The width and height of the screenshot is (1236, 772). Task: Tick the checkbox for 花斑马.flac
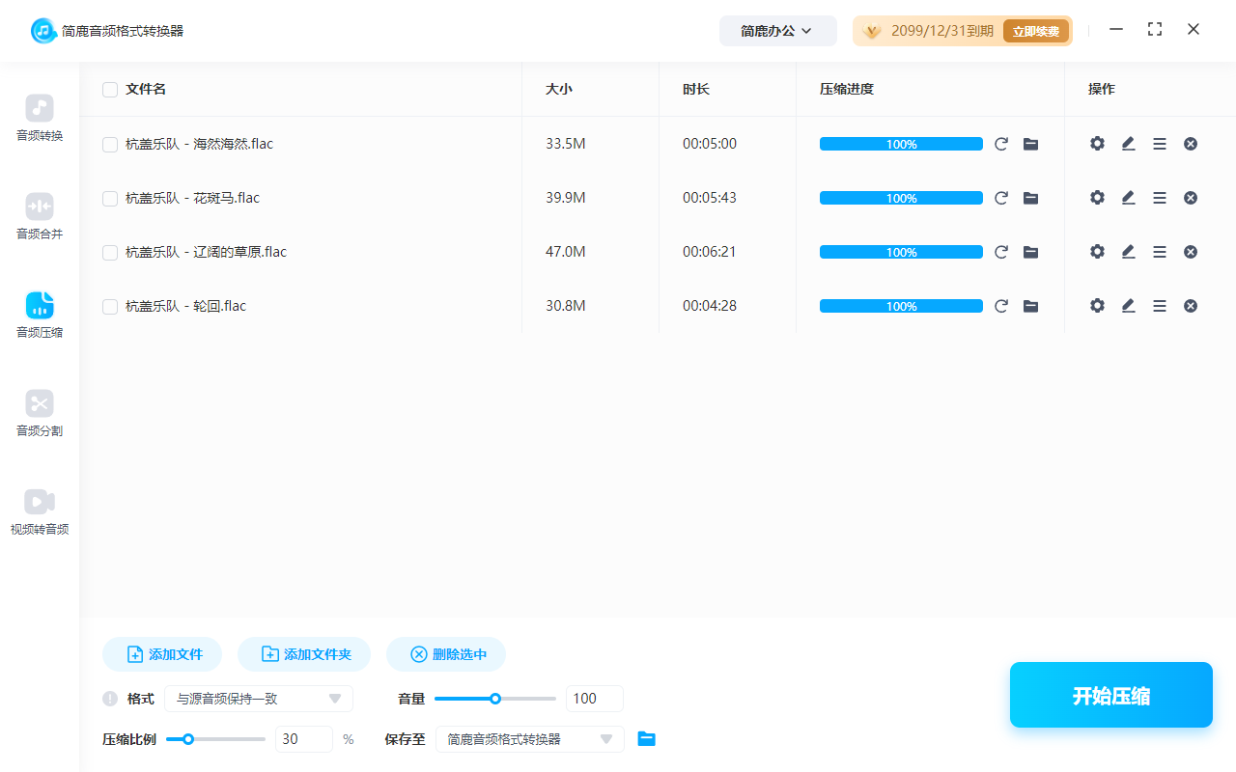(x=109, y=197)
